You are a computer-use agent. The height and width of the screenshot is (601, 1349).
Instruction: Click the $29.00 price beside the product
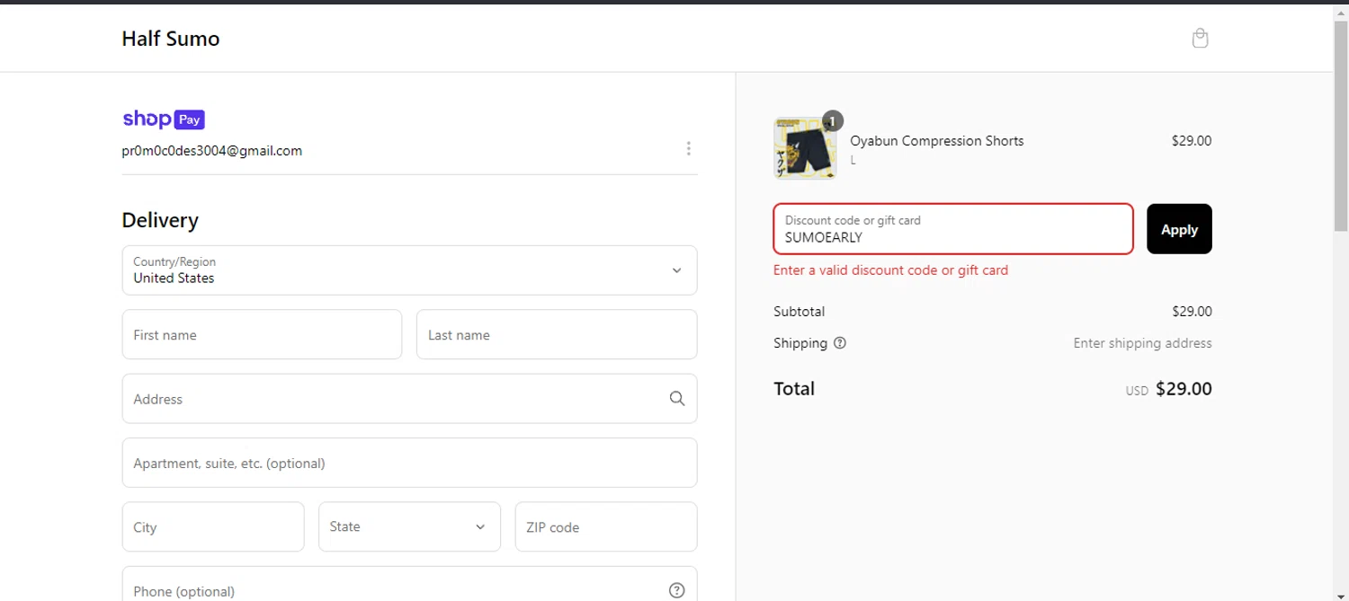(x=1192, y=140)
